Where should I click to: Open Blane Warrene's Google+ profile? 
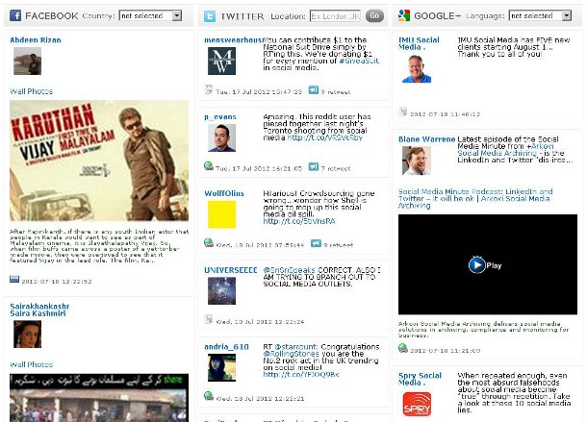pos(426,139)
